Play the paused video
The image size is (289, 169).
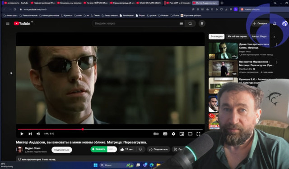pos(22,134)
